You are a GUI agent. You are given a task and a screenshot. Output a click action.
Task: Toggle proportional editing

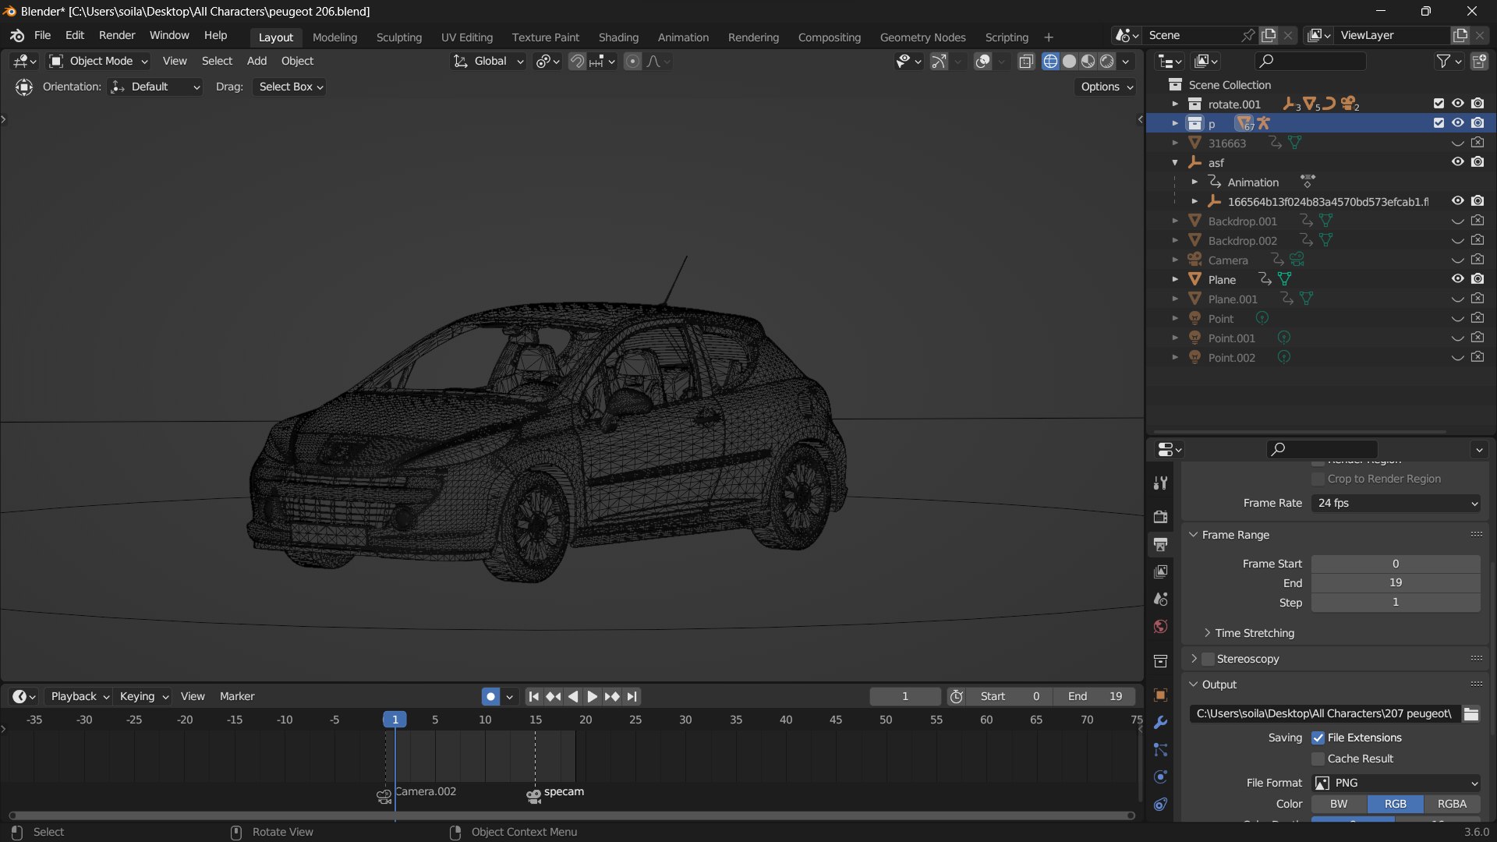[632, 61]
